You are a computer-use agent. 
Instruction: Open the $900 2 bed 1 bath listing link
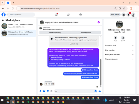point(53,29)
